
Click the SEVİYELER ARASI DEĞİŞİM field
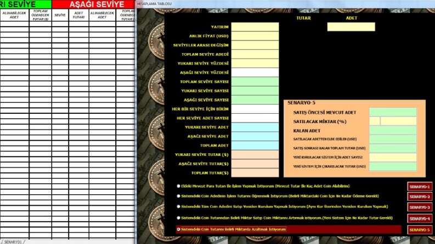tap(255, 45)
